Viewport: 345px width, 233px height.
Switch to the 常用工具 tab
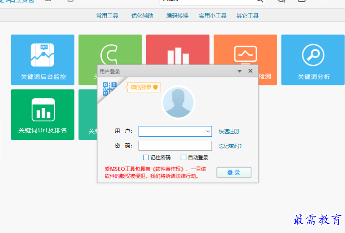point(107,16)
